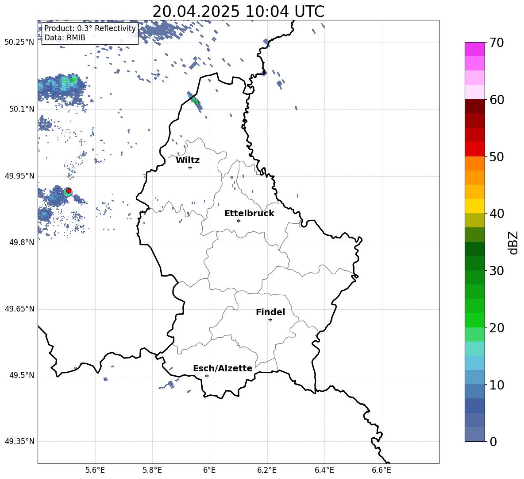Click the 49.95°N latitude label
The image size is (524, 479).
click(x=19, y=176)
